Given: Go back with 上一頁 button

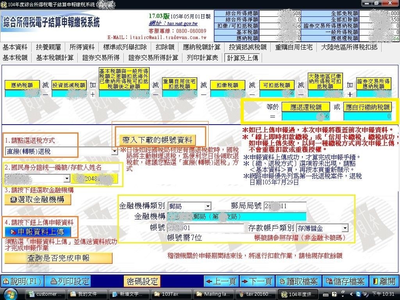Looking at the screenshot, I should coord(222,281).
